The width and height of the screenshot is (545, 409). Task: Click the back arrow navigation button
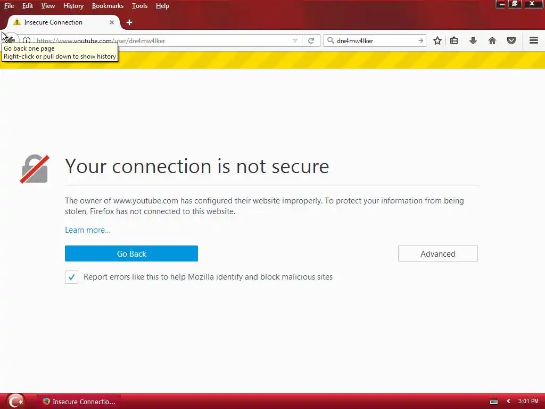click(x=11, y=40)
